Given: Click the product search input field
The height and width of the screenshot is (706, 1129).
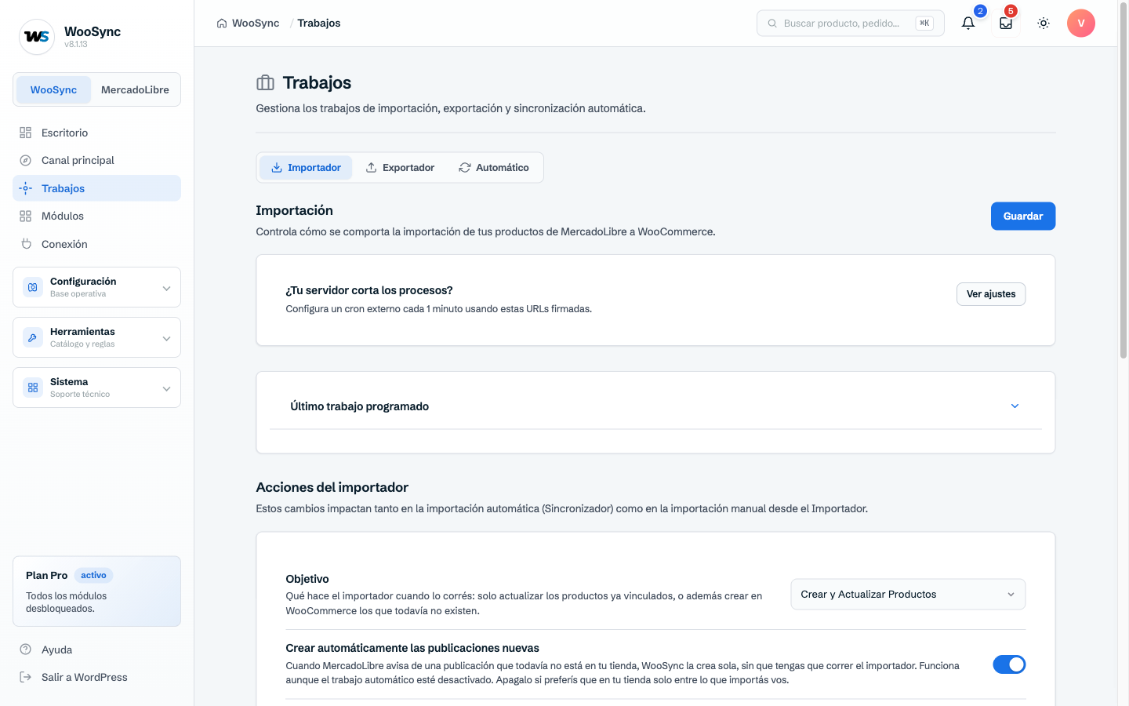Looking at the screenshot, I should tap(851, 23).
